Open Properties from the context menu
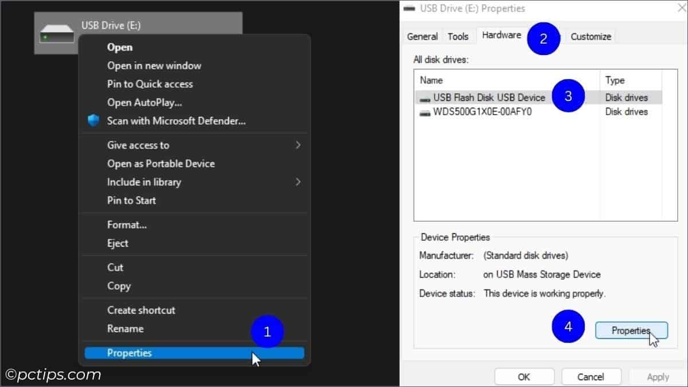The width and height of the screenshot is (688, 387). tap(194, 353)
